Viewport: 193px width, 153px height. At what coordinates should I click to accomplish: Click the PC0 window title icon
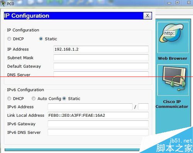point(3,3)
